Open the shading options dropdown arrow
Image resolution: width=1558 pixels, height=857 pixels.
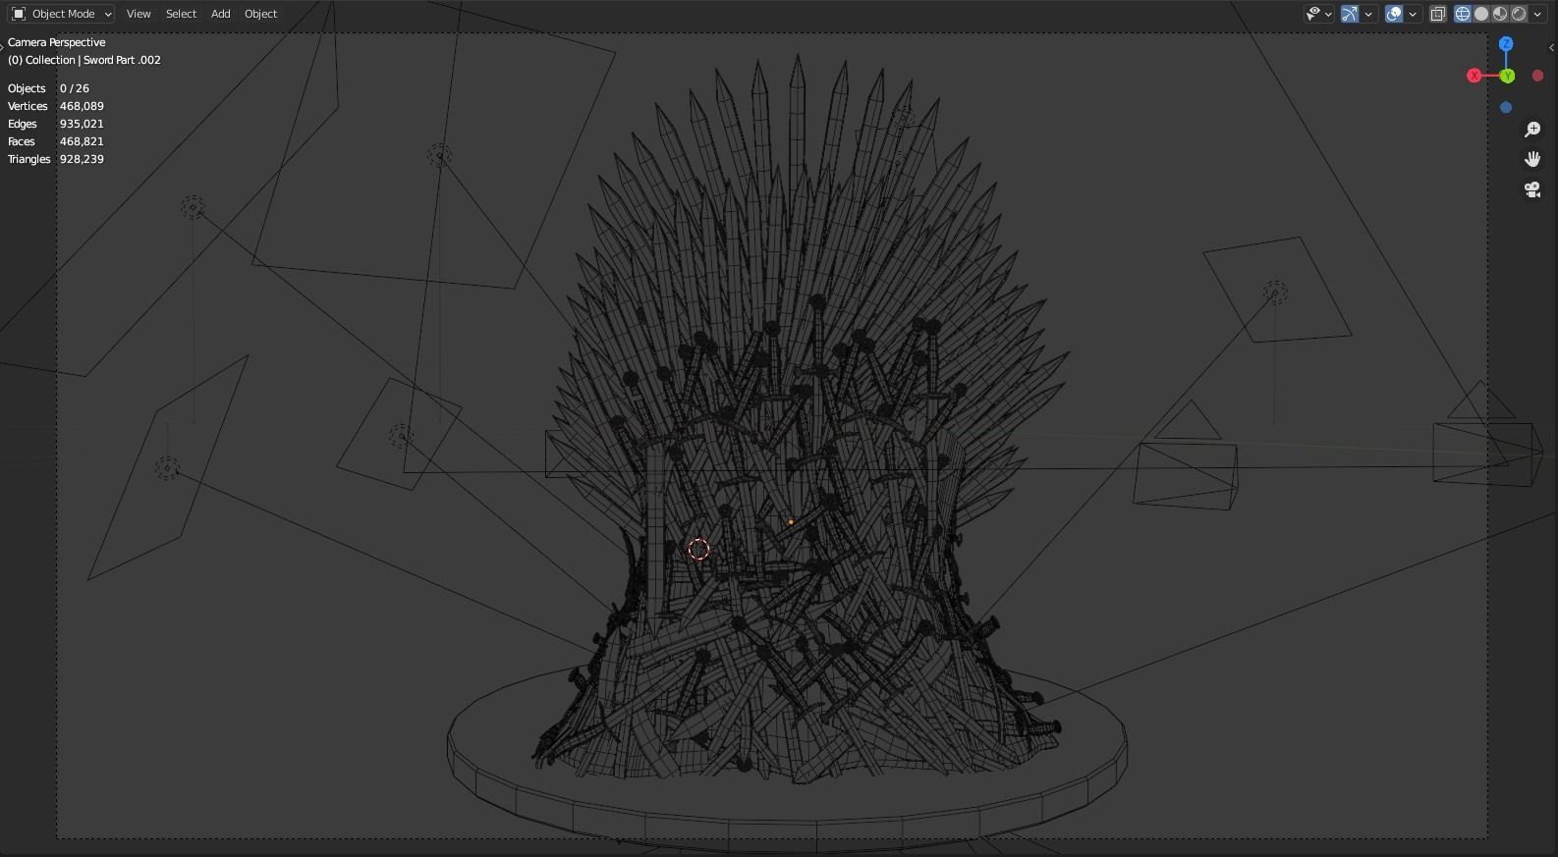[1537, 14]
